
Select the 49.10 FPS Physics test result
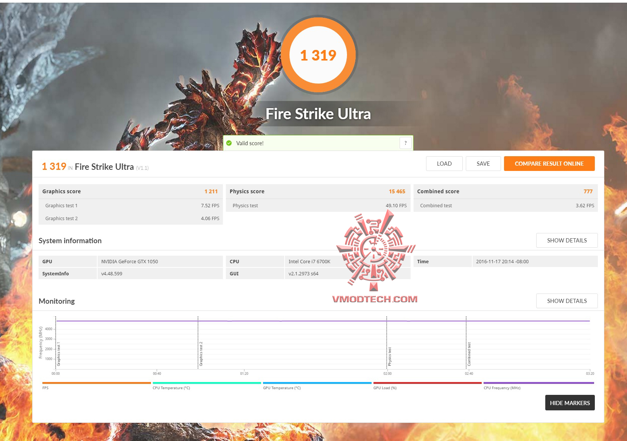tap(396, 206)
